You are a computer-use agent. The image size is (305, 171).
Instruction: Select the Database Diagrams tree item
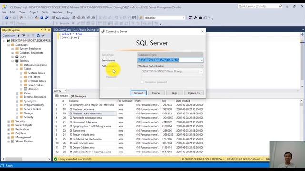pos(35,65)
